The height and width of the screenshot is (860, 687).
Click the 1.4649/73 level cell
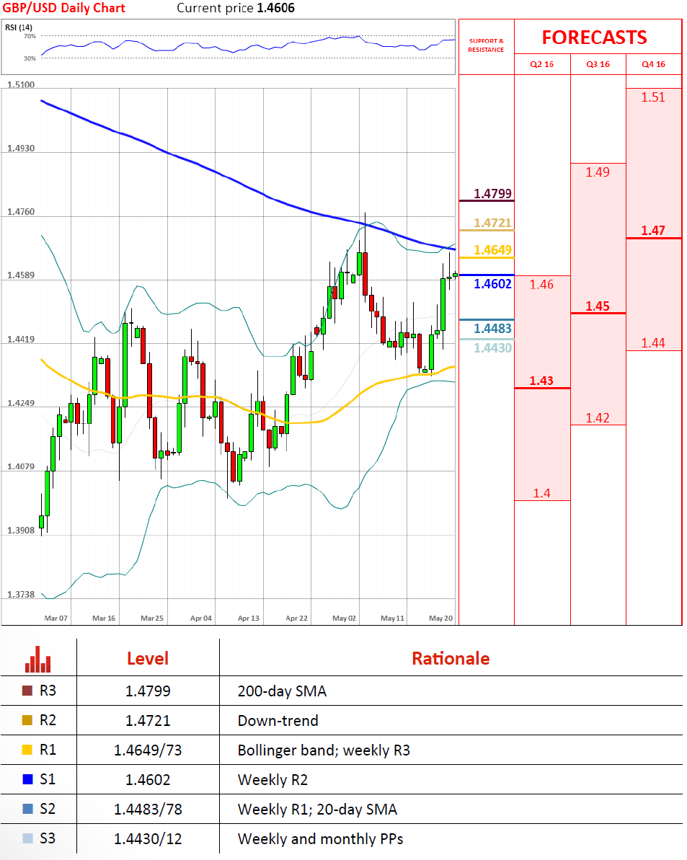coord(148,750)
